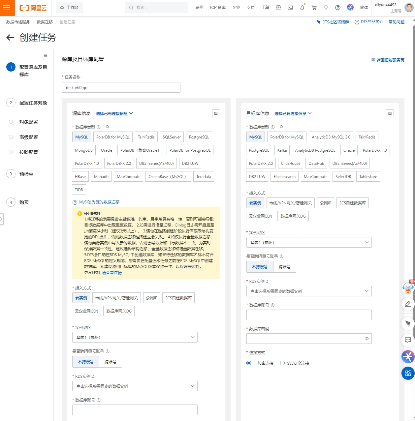
Task: Select 公网IP access method for source
Action: point(151,298)
